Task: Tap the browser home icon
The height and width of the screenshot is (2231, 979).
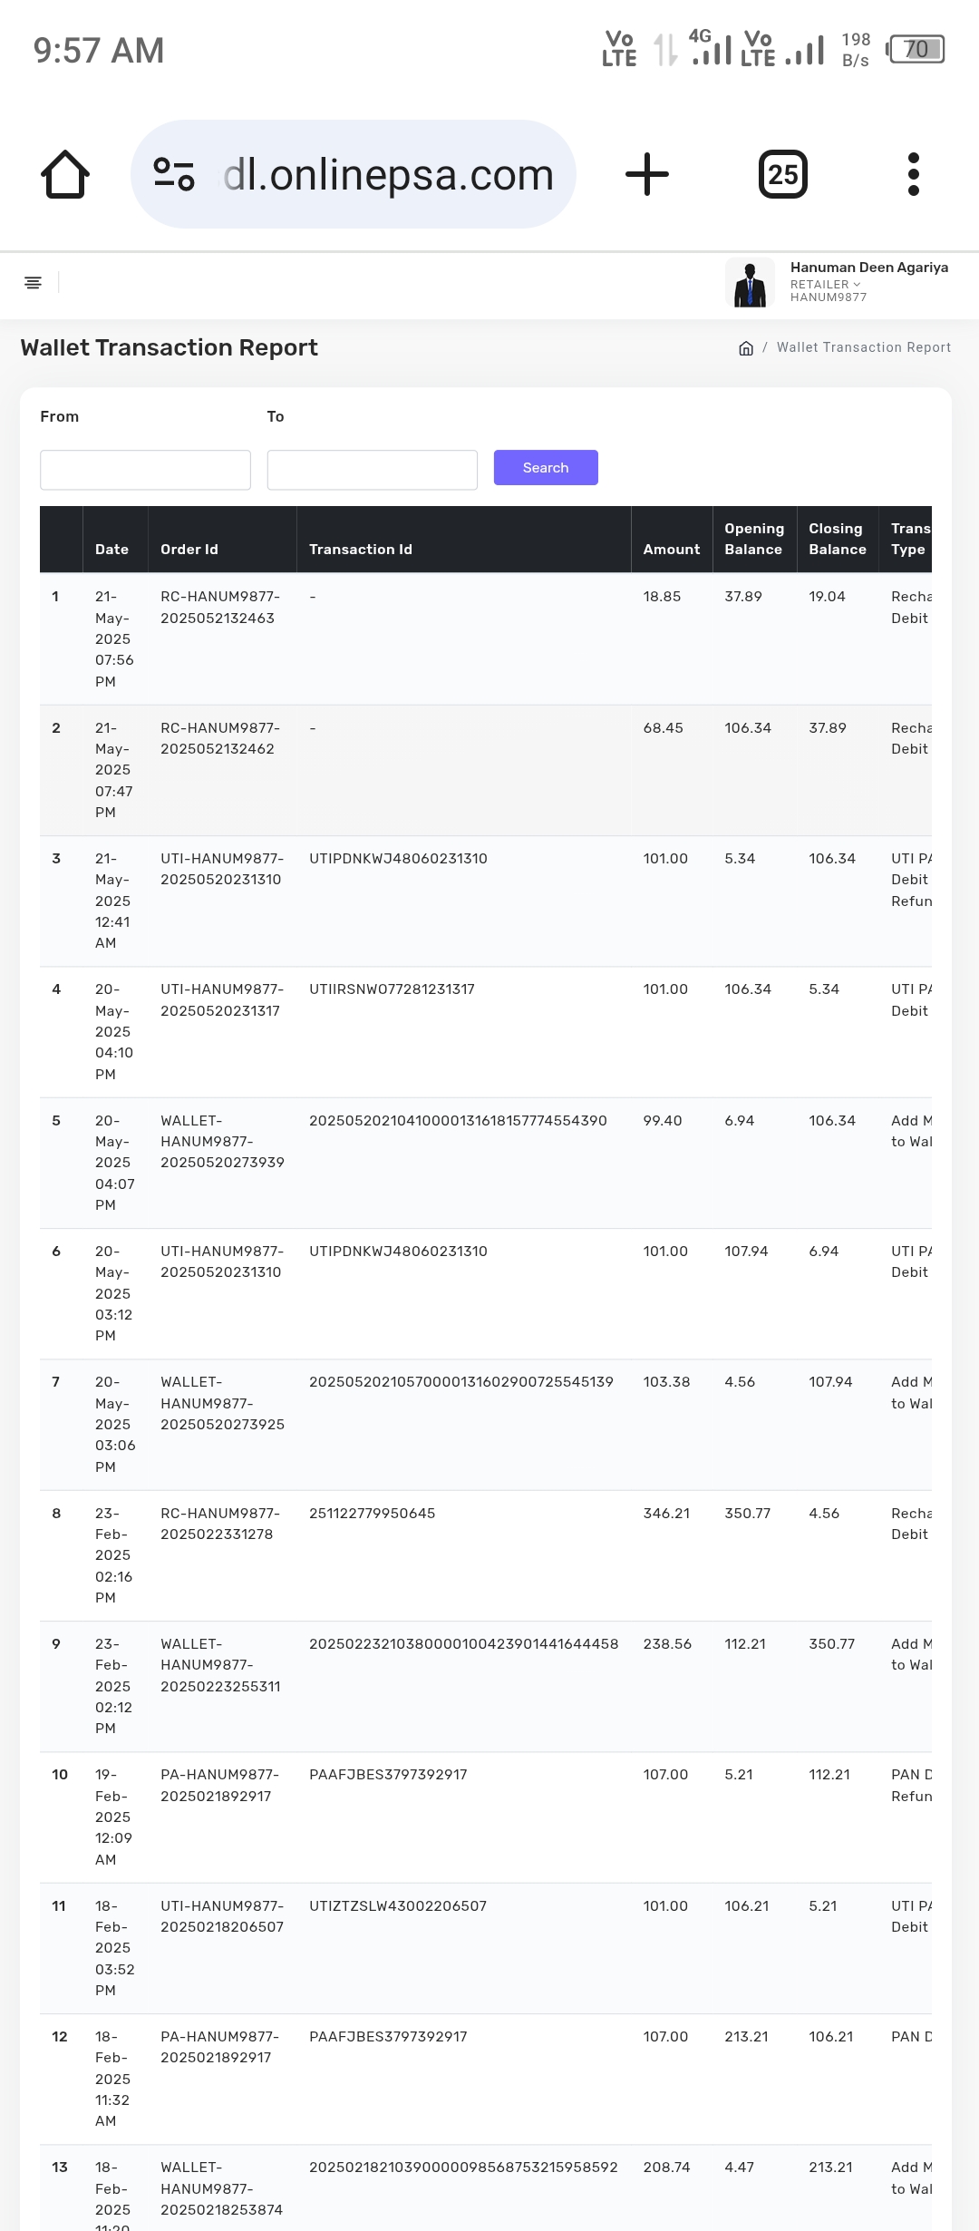Action: (x=65, y=174)
